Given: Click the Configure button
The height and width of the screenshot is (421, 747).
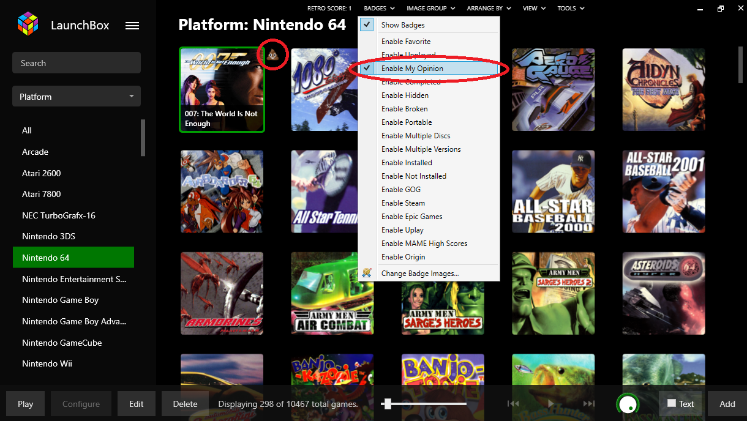Looking at the screenshot, I should 81,404.
